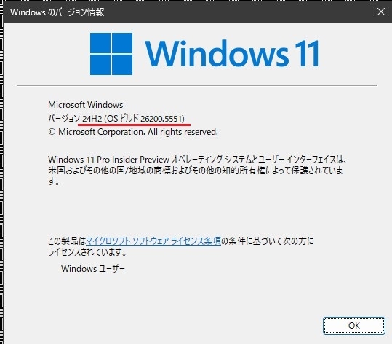The height and width of the screenshot is (344, 392).
Task: Click the OS ビルド 26200.5551 number
Action: pos(162,119)
